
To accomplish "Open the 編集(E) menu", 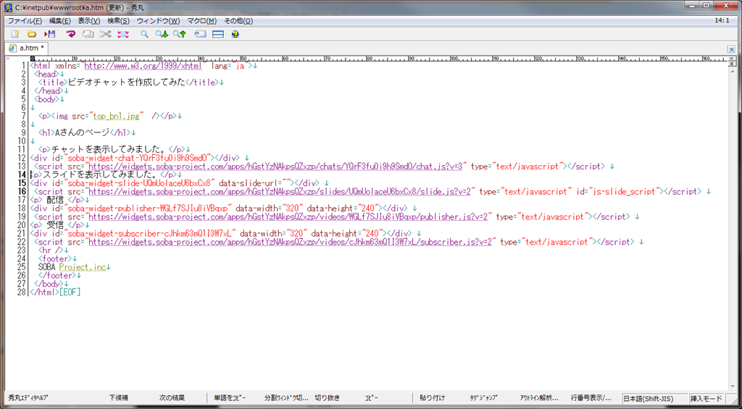I will pos(59,21).
